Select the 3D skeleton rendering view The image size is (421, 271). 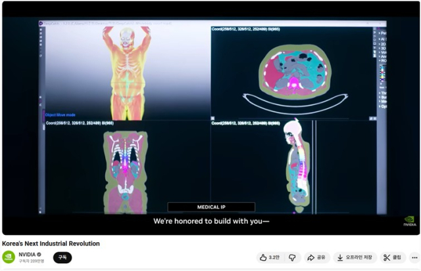(128, 72)
